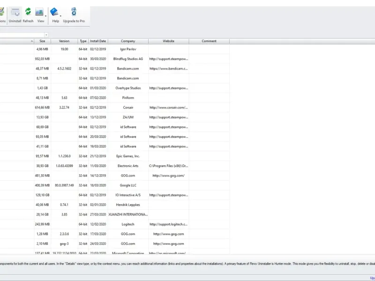Click the Corsair company cell
375x281 pixels.
coord(128,108)
